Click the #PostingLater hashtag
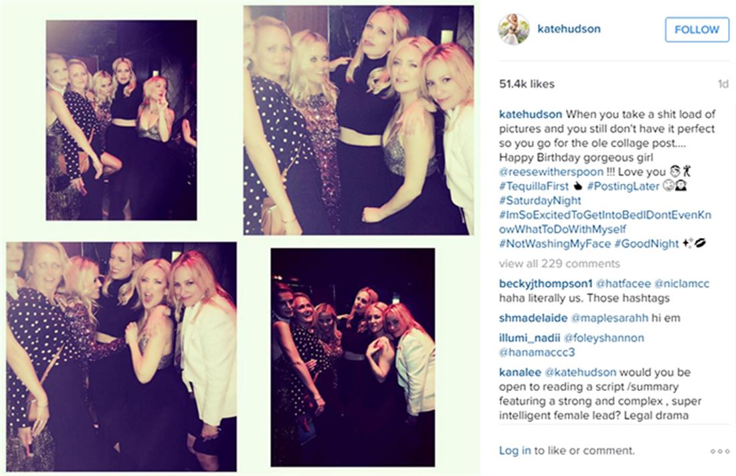This screenshot has height=476, width=736. 624,186
